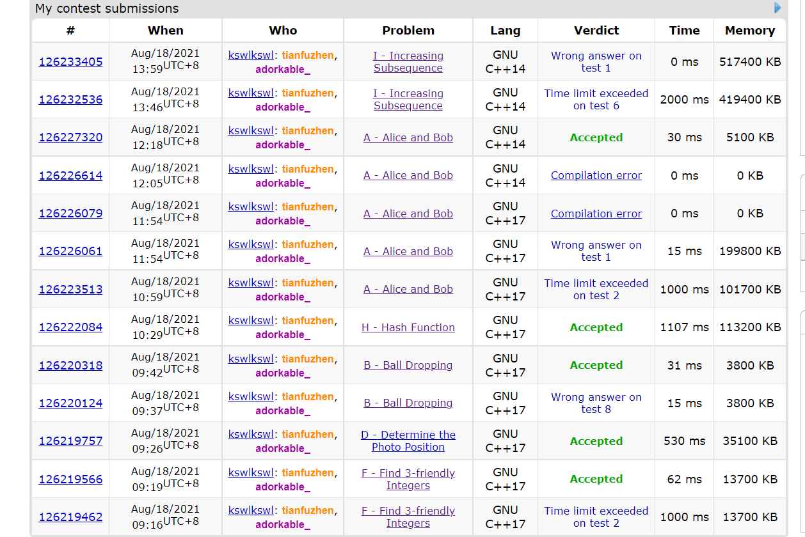805x537 pixels.
Task: Open D - Determine the Photo Position problem
Action: tap(408, 441)
